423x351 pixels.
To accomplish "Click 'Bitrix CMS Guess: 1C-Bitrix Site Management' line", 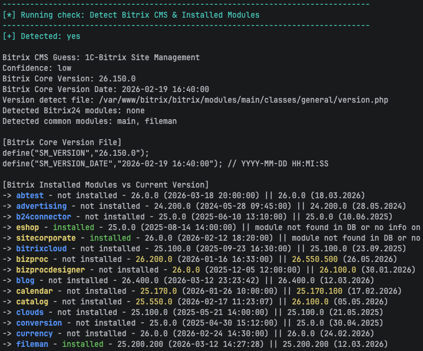I will click(101, 57).
